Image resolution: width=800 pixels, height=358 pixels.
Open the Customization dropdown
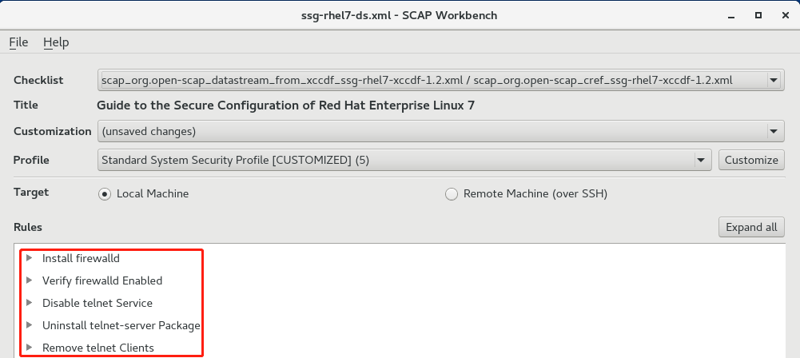(441, 132)
